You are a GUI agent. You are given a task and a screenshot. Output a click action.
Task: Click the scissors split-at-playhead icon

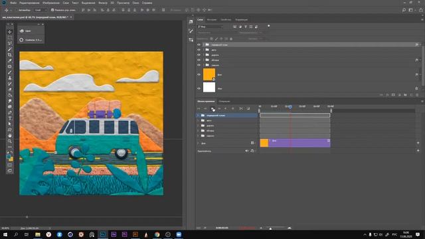(x=241, y=109)
